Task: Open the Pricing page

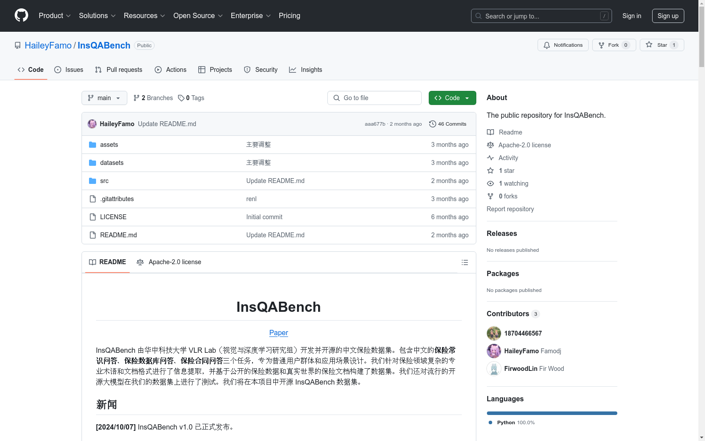Action: pos(289,15)
